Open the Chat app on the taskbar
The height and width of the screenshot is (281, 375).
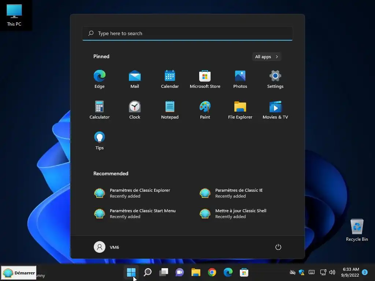(179, 272)
